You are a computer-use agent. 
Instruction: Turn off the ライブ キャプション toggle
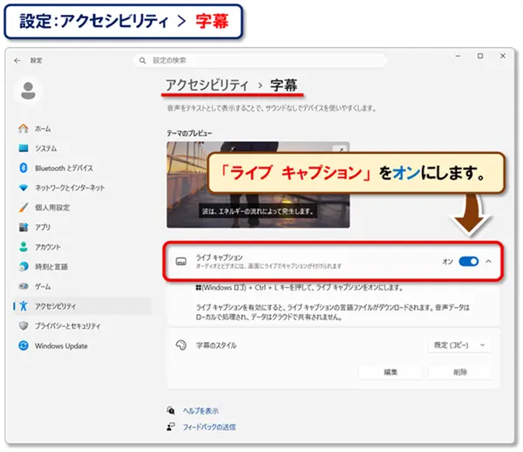(x=469, y=262)
